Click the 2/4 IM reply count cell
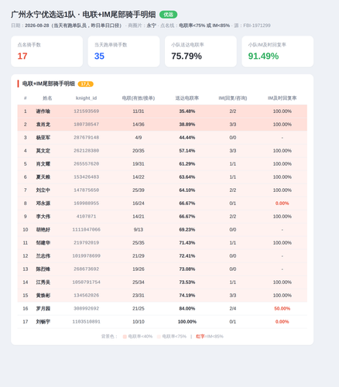339x387 pixels. click(x=233, y=309)
